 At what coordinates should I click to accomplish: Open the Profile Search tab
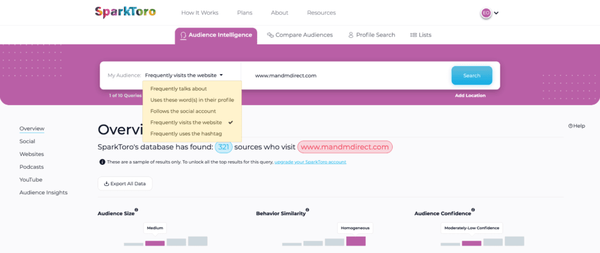[371, 34]
